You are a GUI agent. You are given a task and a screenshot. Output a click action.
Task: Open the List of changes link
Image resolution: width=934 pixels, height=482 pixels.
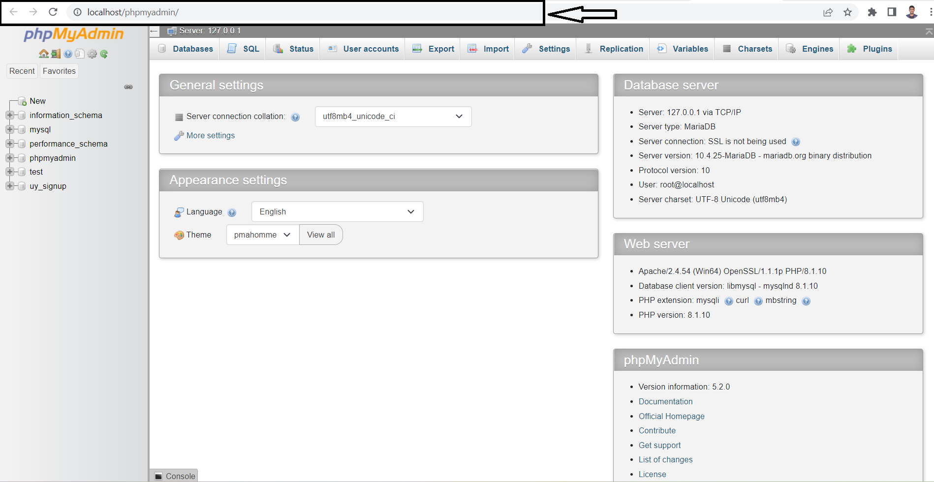665,459
